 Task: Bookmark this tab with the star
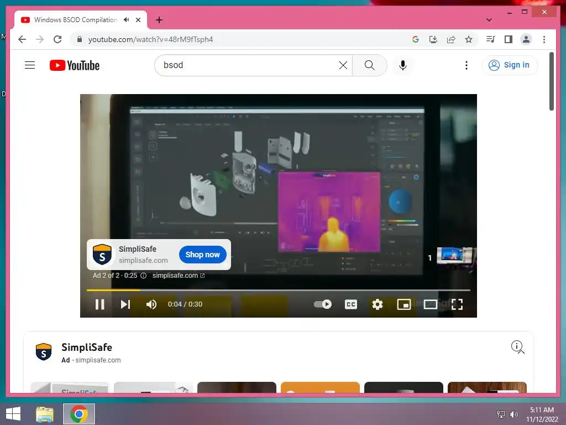pyautogui.click(x=469, y=39)
